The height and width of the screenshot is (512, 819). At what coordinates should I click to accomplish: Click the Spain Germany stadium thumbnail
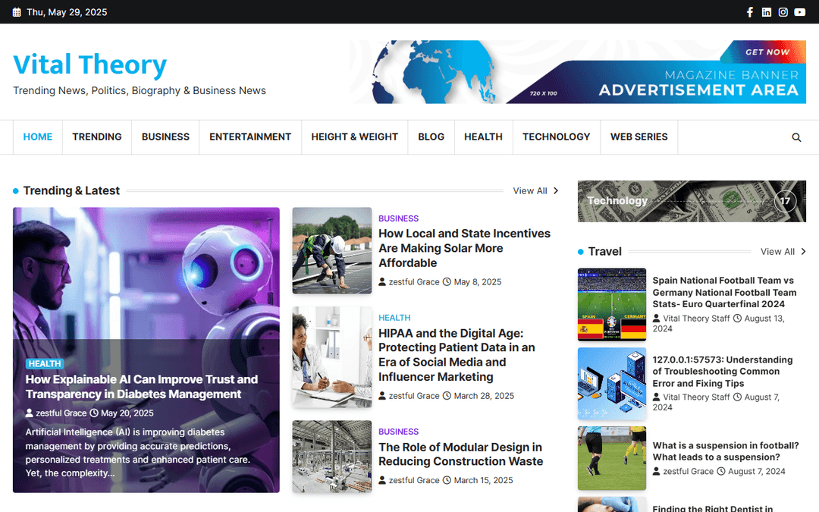pyautogui.click(x=612, y=305)
